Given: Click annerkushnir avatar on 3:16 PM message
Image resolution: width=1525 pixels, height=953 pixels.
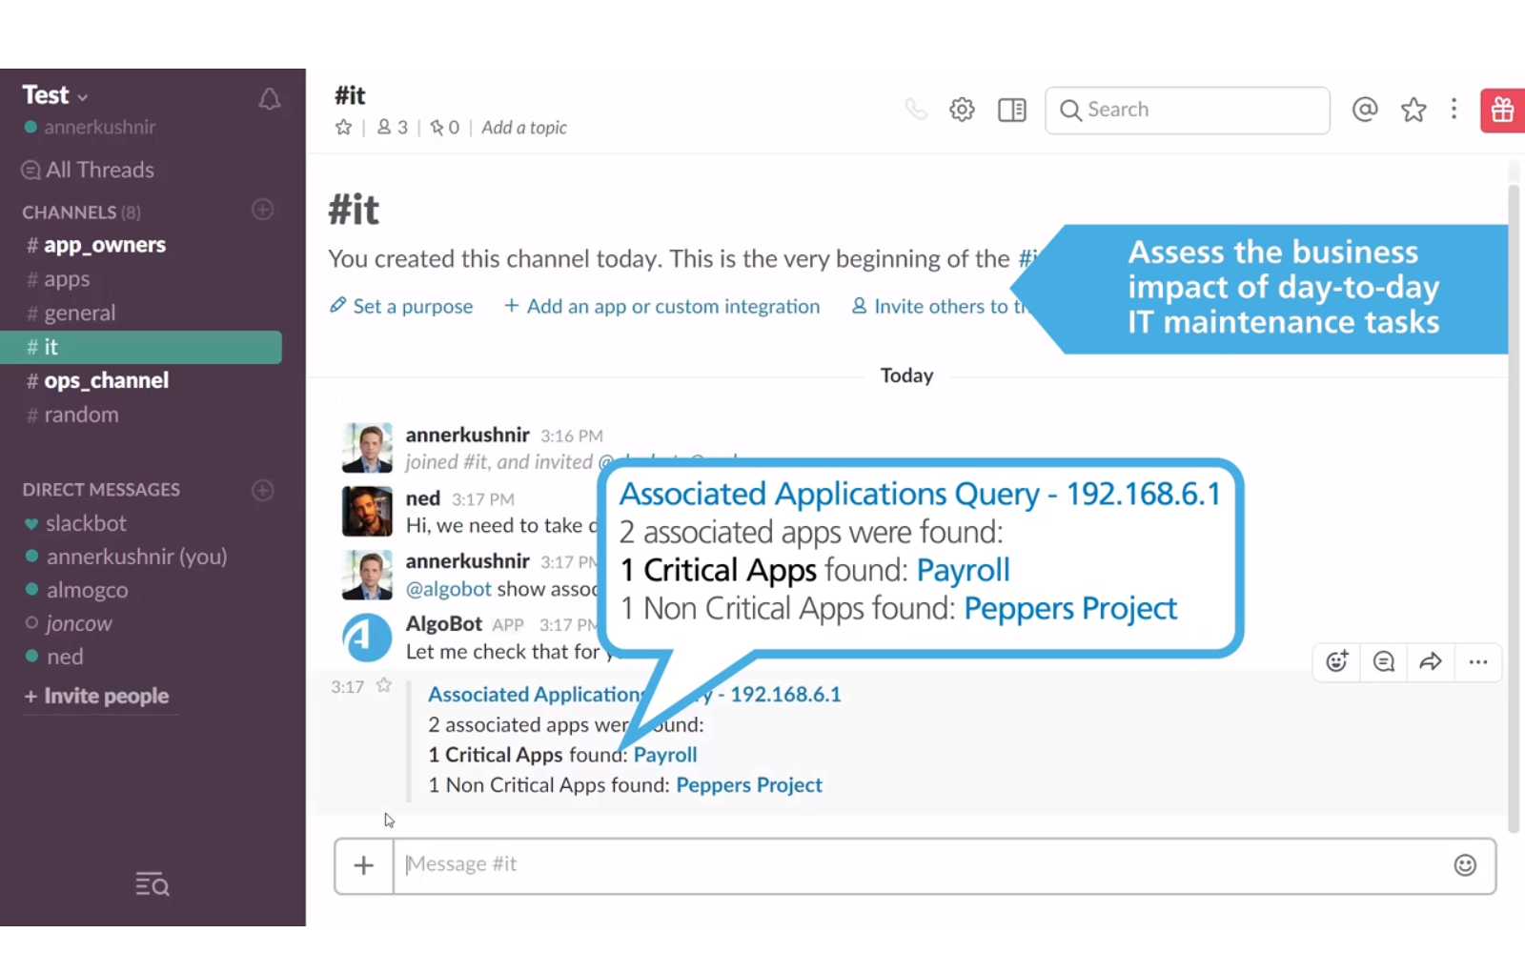Looking at the screenshot, I should click(367, 448).
